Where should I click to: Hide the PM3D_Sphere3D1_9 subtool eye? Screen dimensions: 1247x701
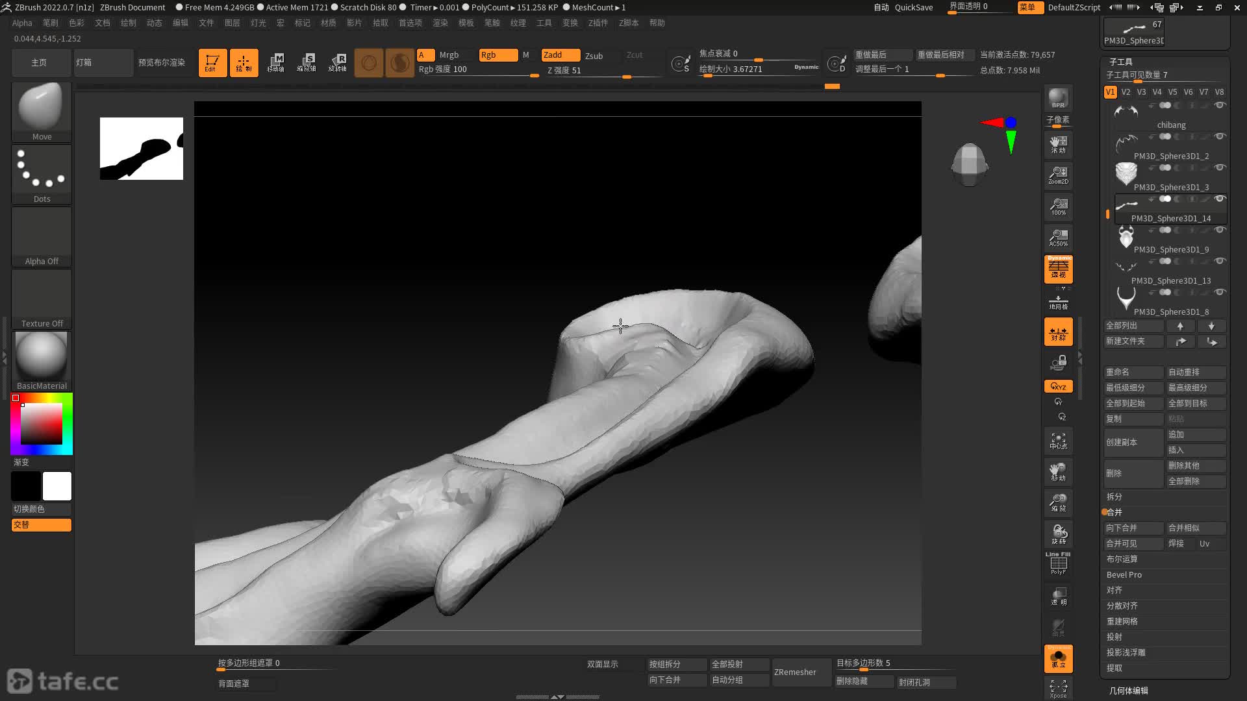tap(1220, 230)
